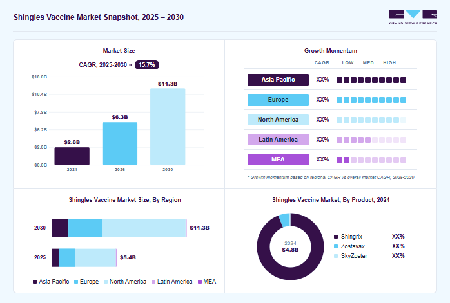Click the growth momentum footnote text
Viewport: 450px width, 303px height.
click(331, 178)
